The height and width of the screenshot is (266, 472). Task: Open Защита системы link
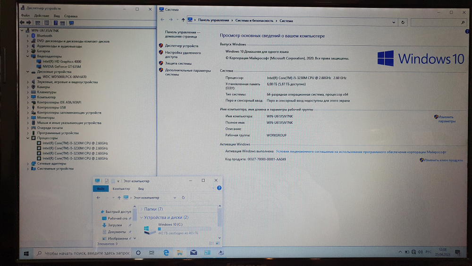point(178,63)
